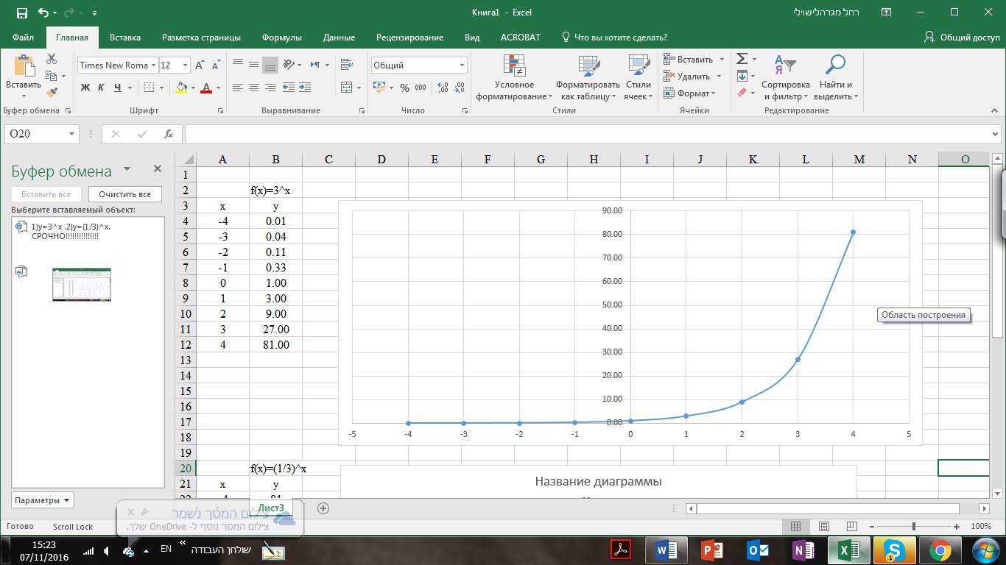The image size is (1006, 565).
Task: Apply the percent number format
Action: pyautogui.click(x=404, y=88)
